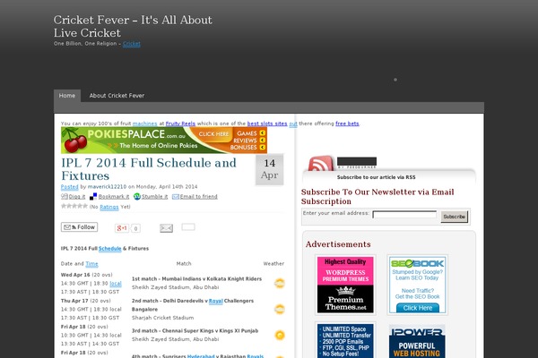This screenshot has height=358, width=538.
Task: Open the SEO Book ad
Action: [417, 285]
